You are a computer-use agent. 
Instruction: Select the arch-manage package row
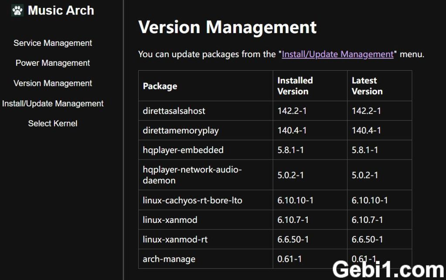[275, 259]
